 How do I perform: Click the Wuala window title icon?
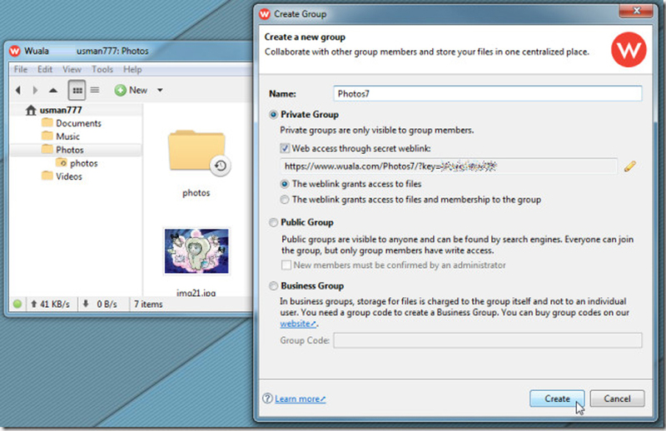pos(15,51)
